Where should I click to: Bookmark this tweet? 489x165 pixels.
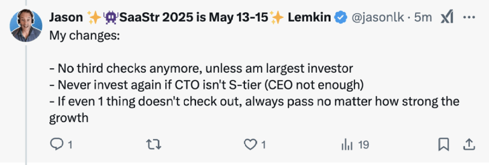443,145
